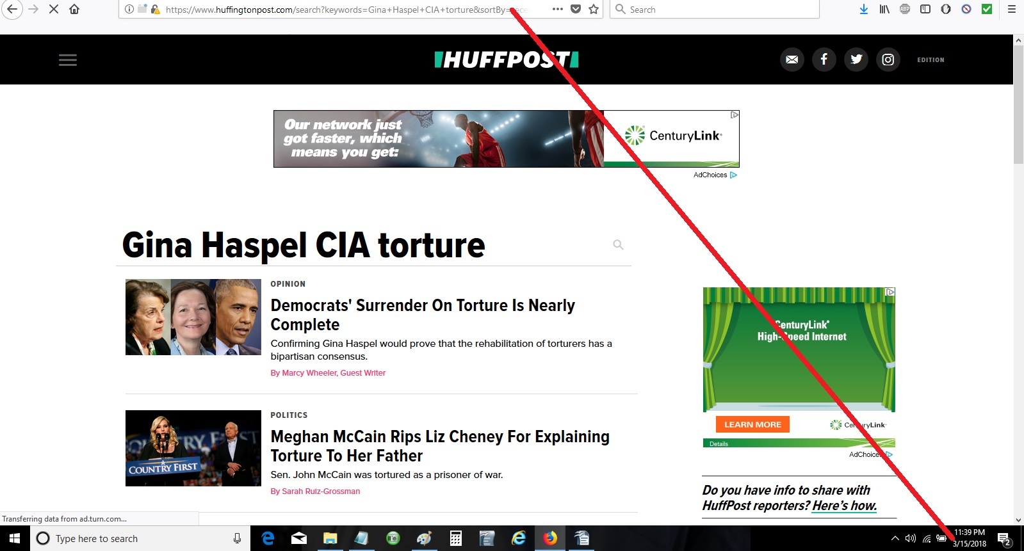Click the email newsletter envelope icon
This screenshot has height=551, width=1024.
(x=792, y=60)
